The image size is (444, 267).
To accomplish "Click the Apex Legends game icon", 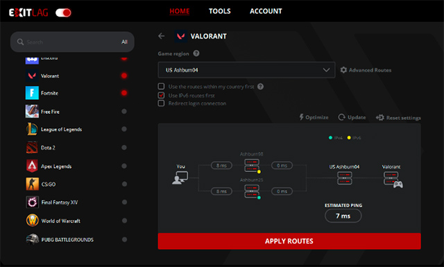I will [32, 166].
